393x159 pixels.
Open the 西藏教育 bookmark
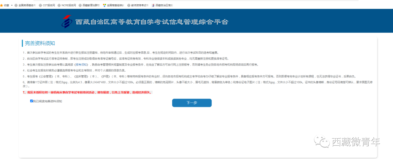click(x=90, y=5)
